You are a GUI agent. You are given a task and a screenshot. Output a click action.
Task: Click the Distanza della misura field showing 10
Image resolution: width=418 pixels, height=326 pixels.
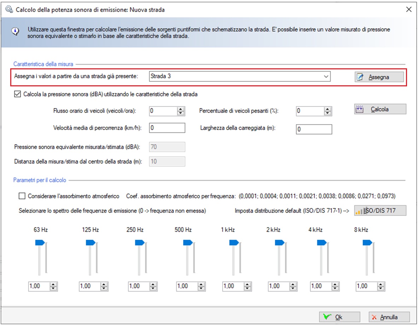pyautogui.click(x=167, y=161)
